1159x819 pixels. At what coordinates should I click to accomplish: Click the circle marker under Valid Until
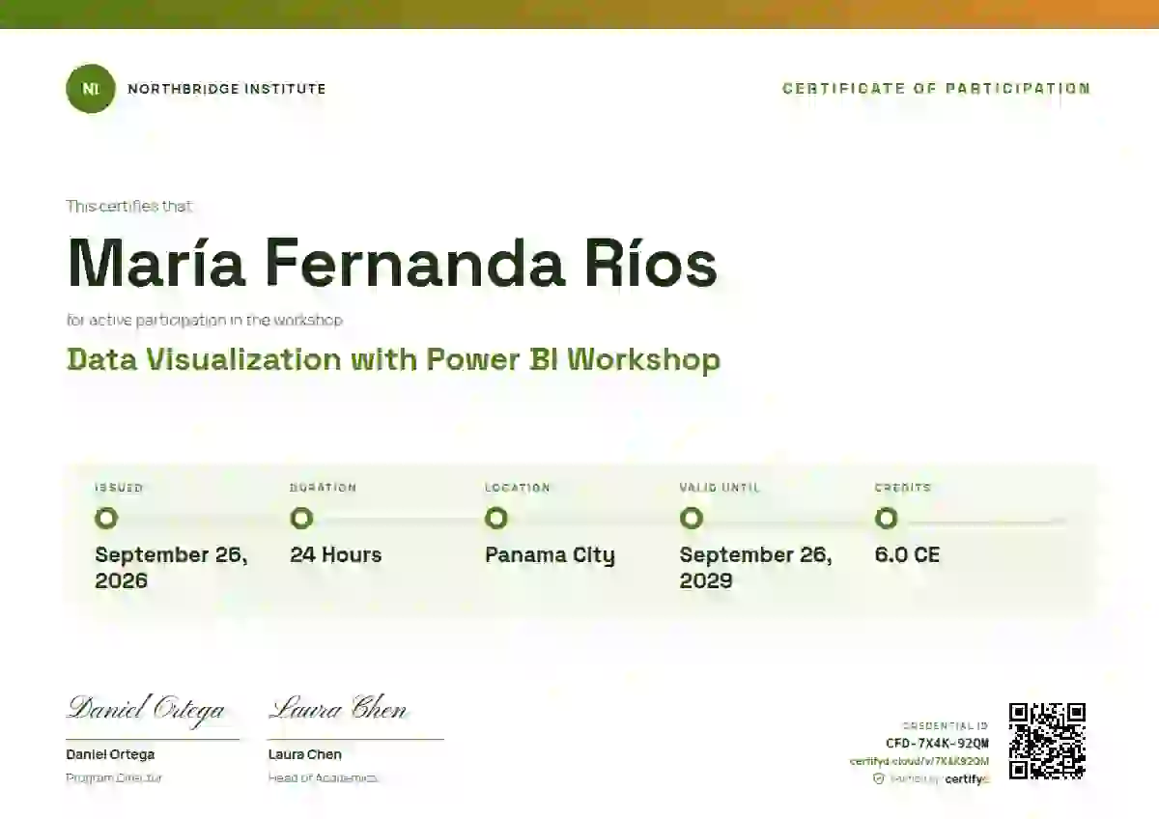(x=692, y=519)
